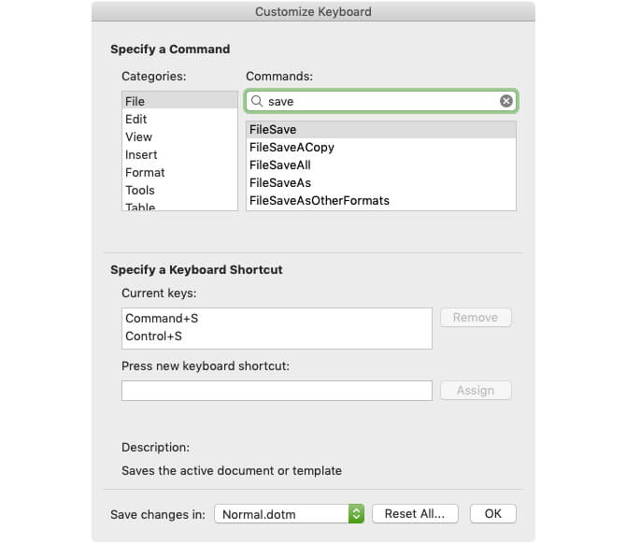Select the FileSave command

tap(273, 130)
